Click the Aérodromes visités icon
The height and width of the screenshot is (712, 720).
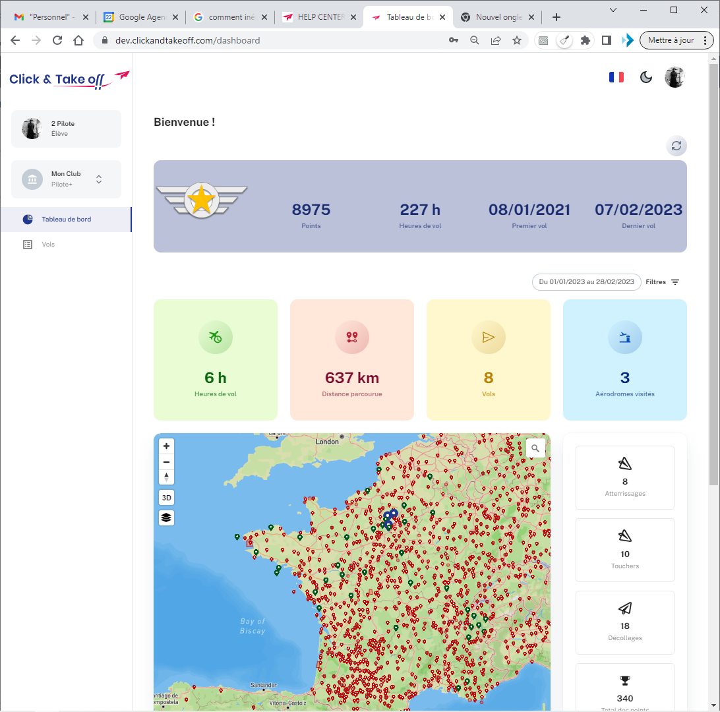pyautogui.click(x=624, y=337)
